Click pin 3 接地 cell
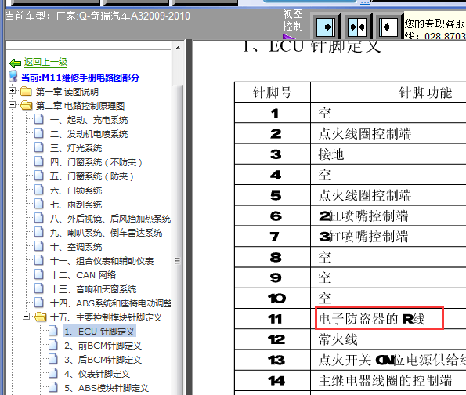 point(388,154)
